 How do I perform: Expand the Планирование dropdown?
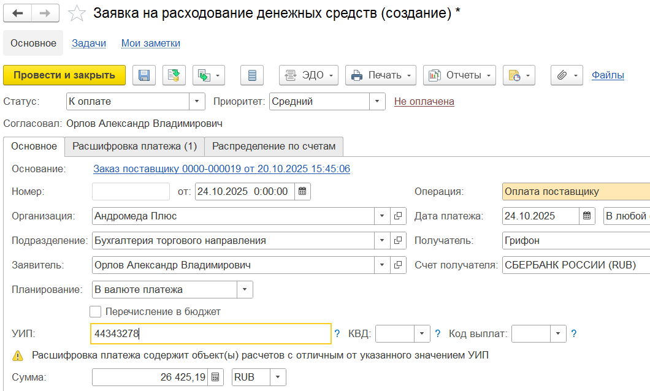click(245, 289)
